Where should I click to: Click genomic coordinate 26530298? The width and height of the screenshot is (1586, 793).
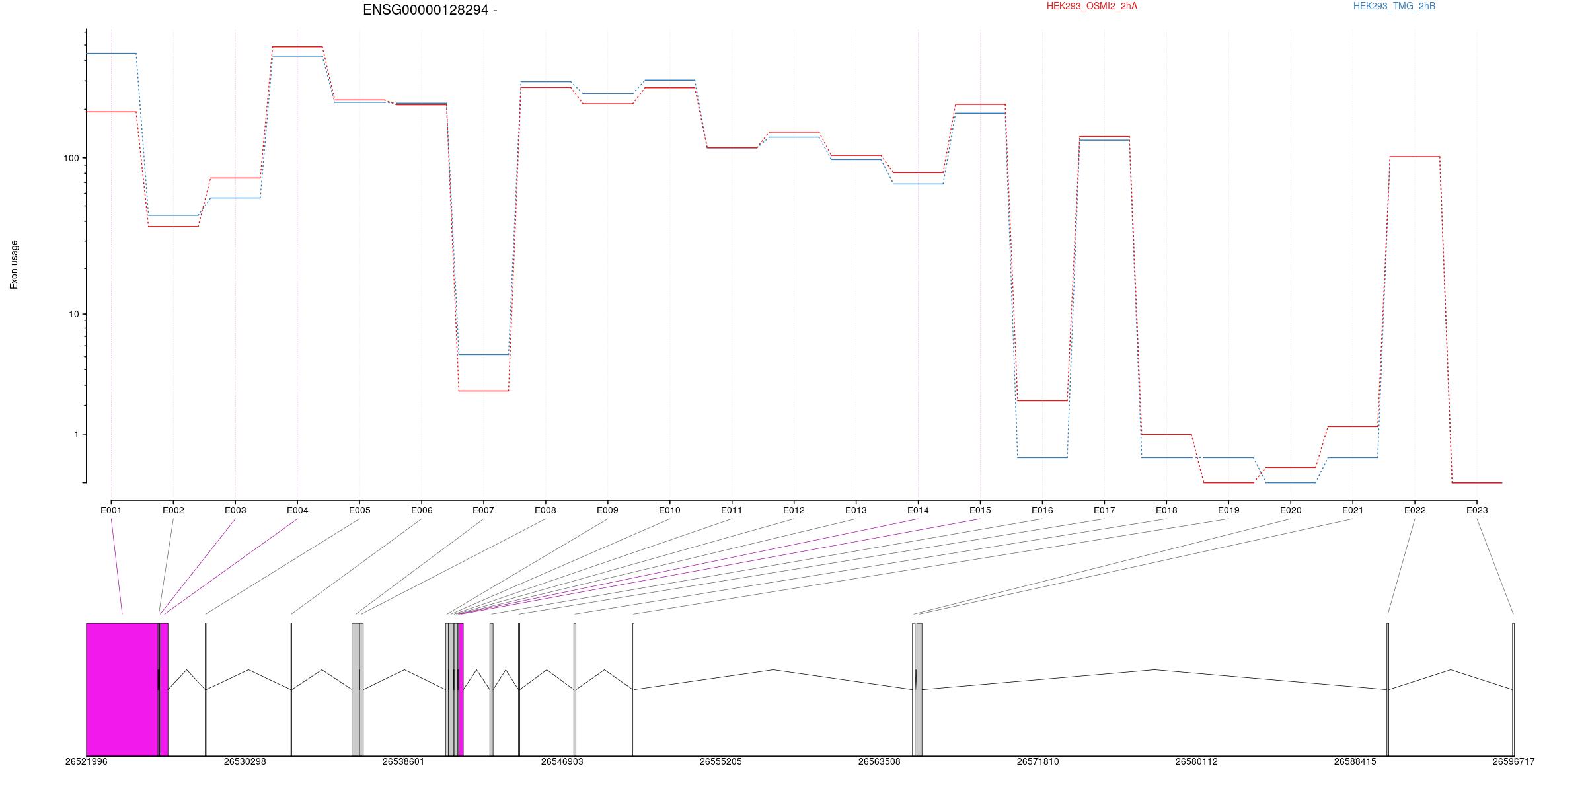pos(245,761)
